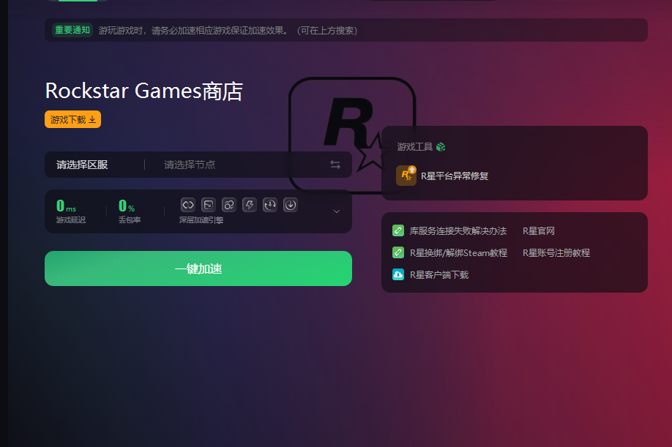Click green link icon beside 库服务连接失败解决办法
This screenshot has width=672, height=447.
click(398, 230)
